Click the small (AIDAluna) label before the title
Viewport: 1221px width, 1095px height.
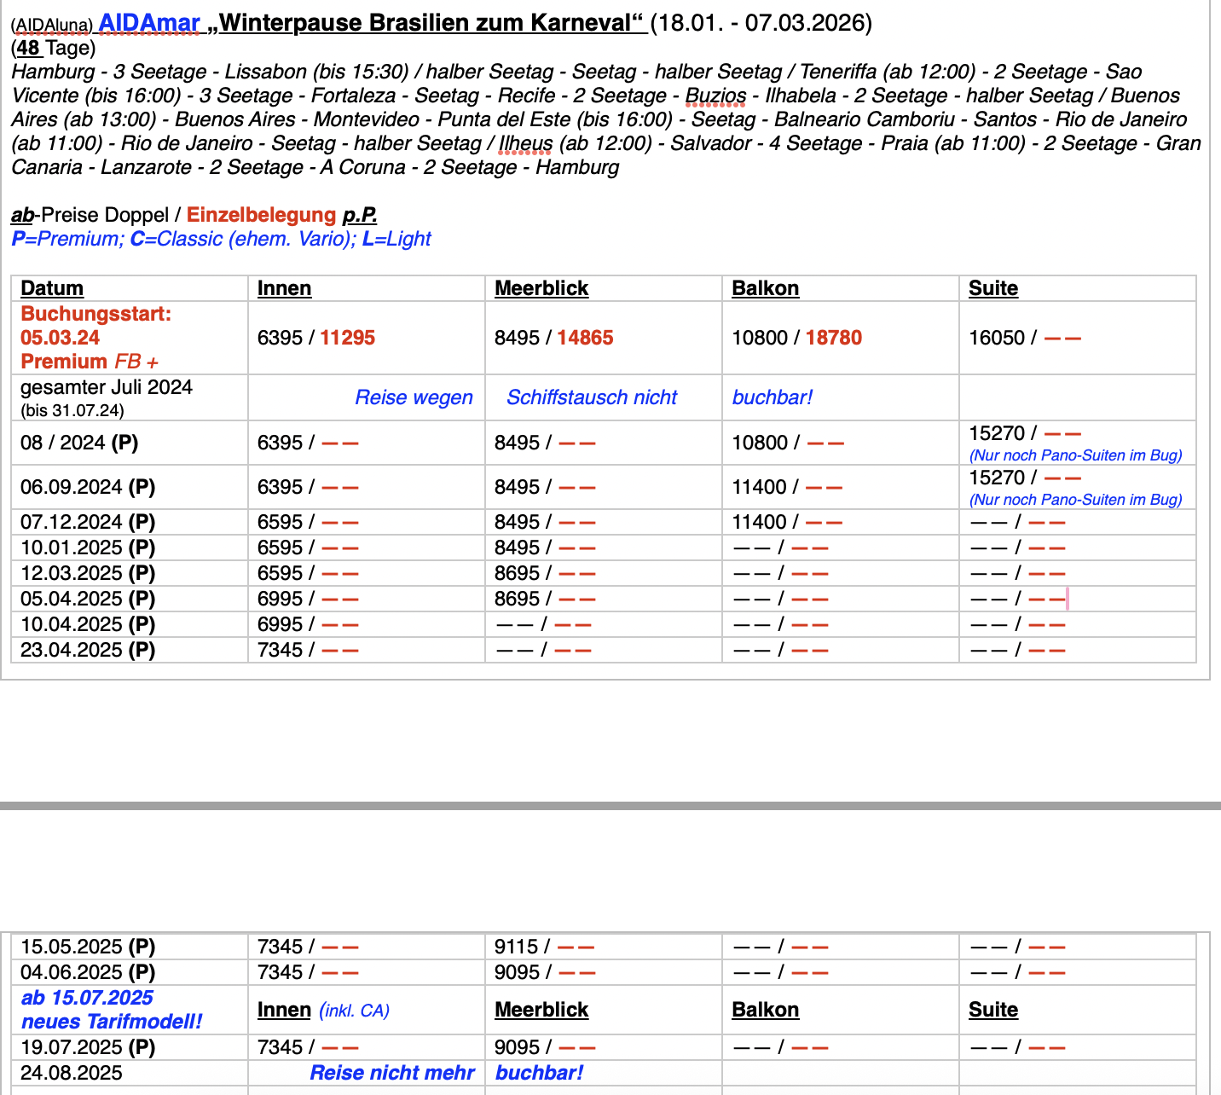[x=52, y=25]
